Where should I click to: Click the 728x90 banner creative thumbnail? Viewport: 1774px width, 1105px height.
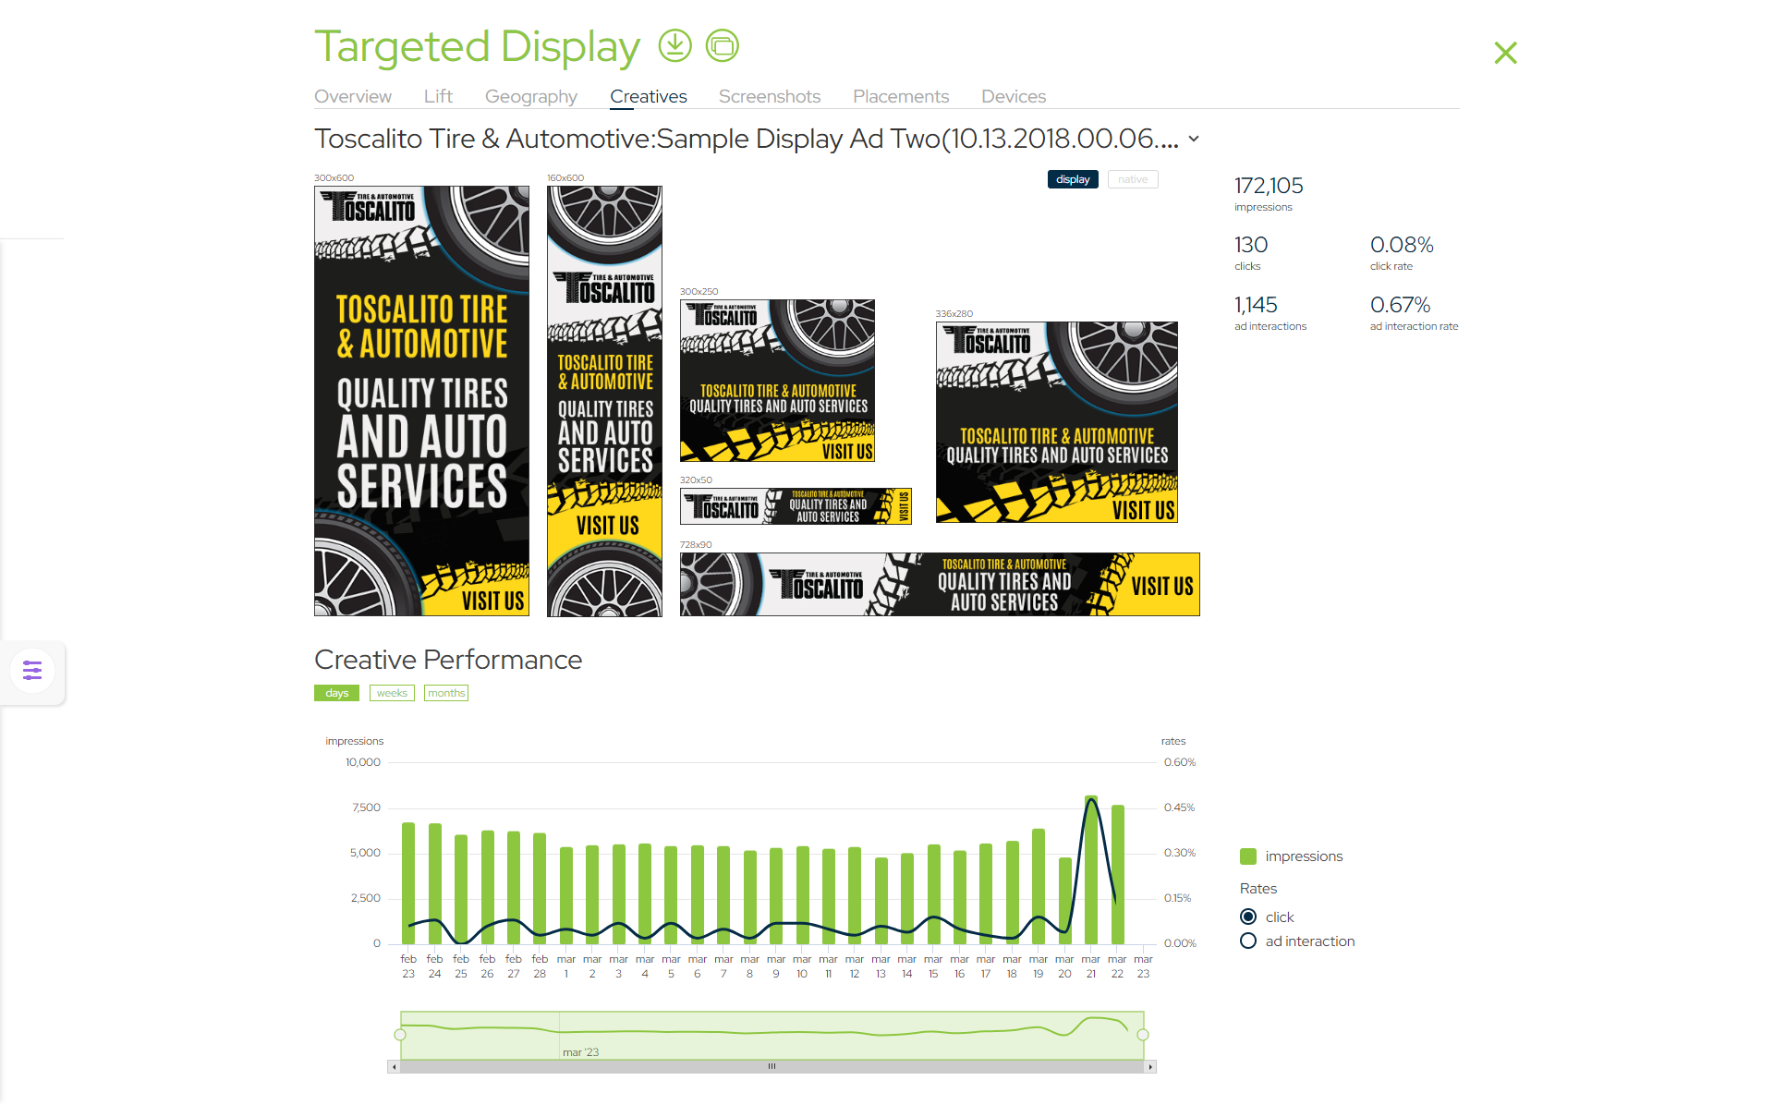[x=939, y=585]
